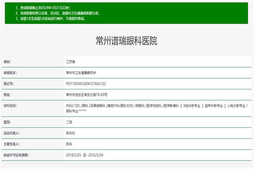
Task: Click the 级别 label
Action: pos(7,122)
